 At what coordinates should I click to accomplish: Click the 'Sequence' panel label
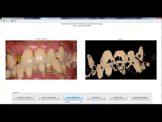(16, 93)
